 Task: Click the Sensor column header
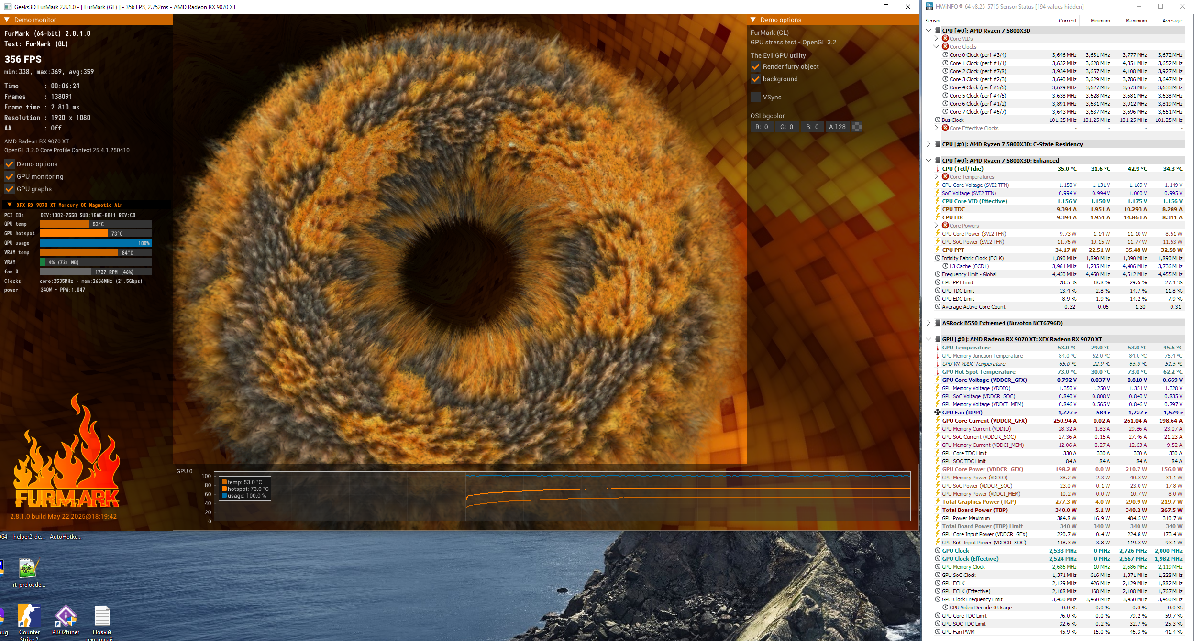click(984, 21)
